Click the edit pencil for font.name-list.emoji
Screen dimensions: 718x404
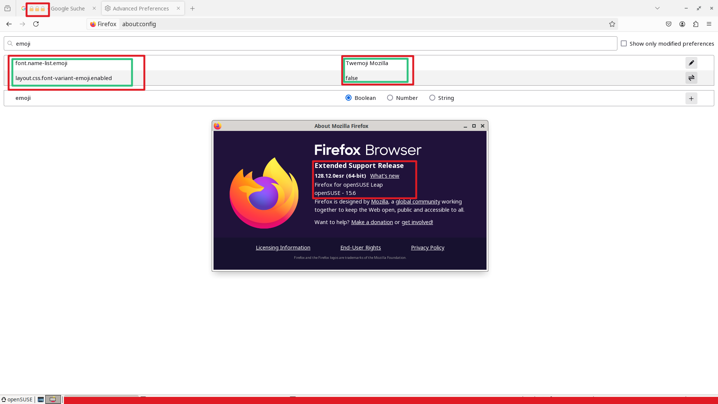pos(691,63)
